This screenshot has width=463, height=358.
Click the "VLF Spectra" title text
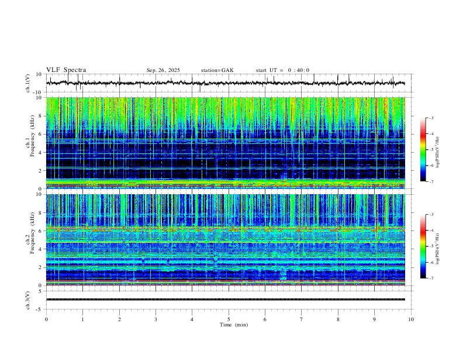pos(66,70)
